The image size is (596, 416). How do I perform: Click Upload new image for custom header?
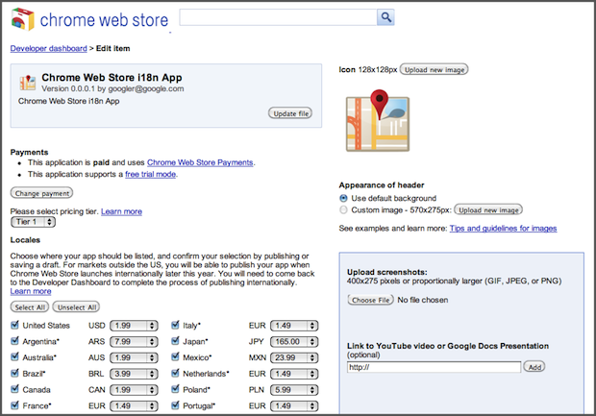[488, 209]
